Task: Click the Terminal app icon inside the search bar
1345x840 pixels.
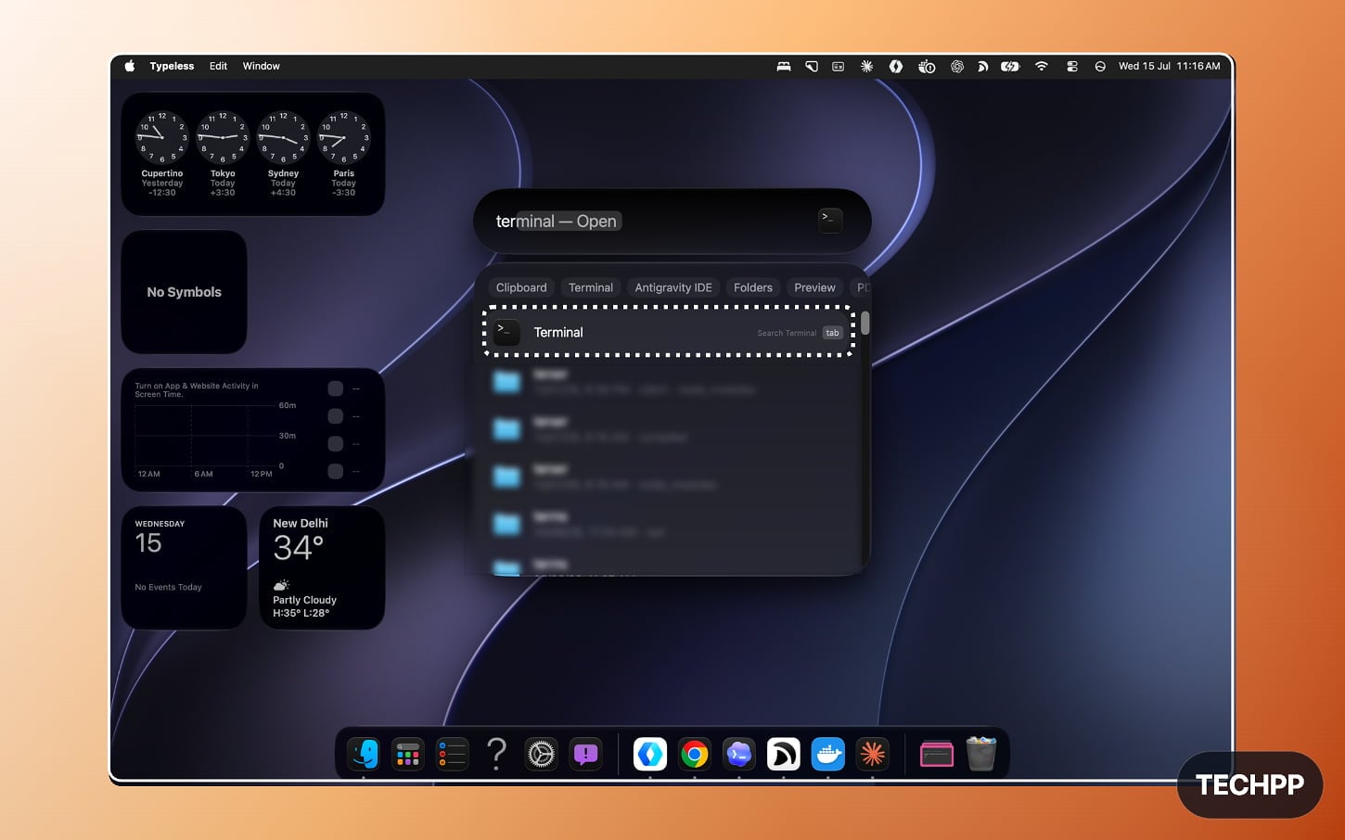Action: pos(830,220)
